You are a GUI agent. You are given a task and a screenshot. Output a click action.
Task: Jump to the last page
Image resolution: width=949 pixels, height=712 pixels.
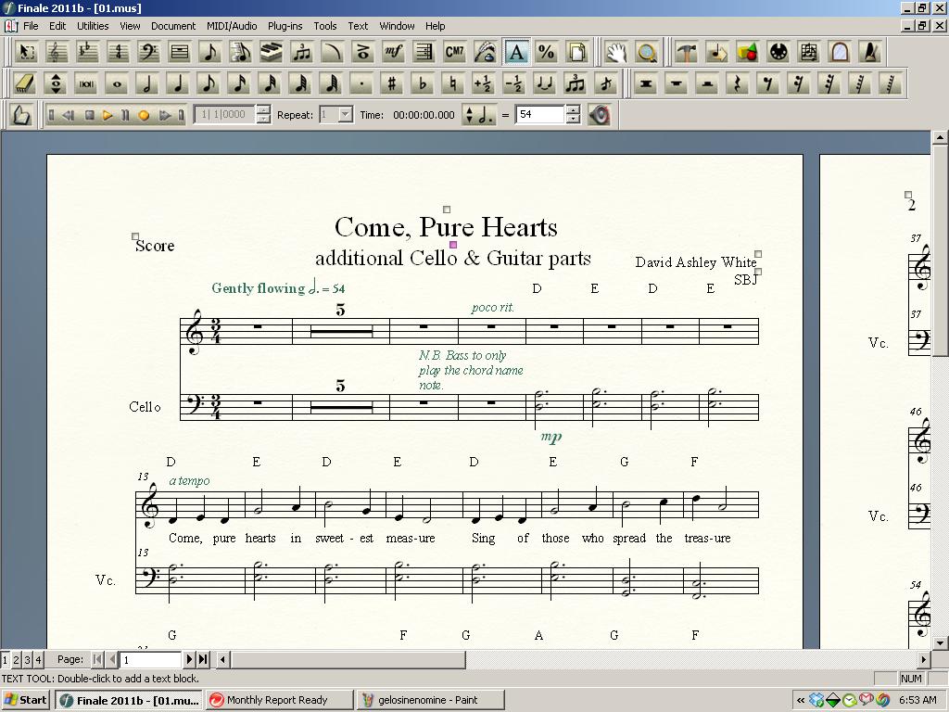tap(203, 659)
